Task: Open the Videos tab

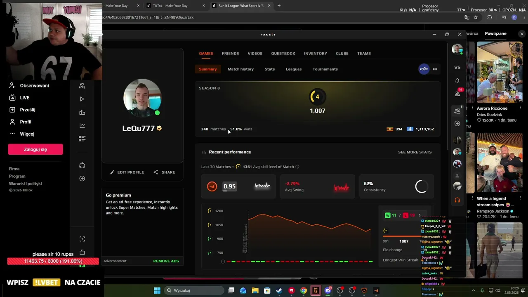Action: point(255,53)
